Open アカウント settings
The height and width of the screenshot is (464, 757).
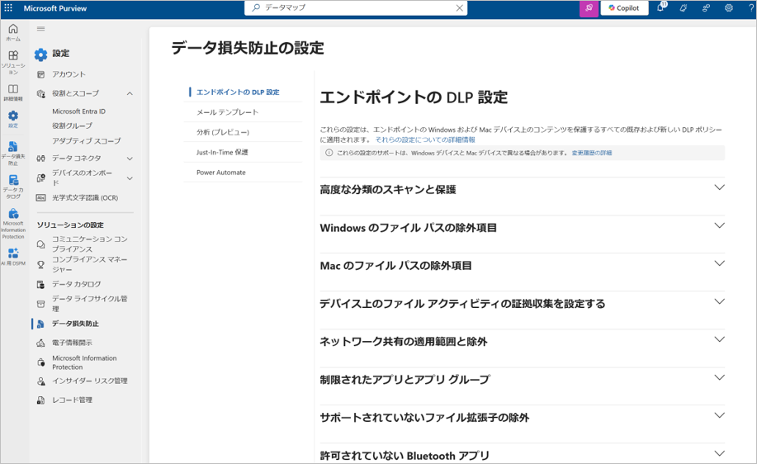click(69, 73)
